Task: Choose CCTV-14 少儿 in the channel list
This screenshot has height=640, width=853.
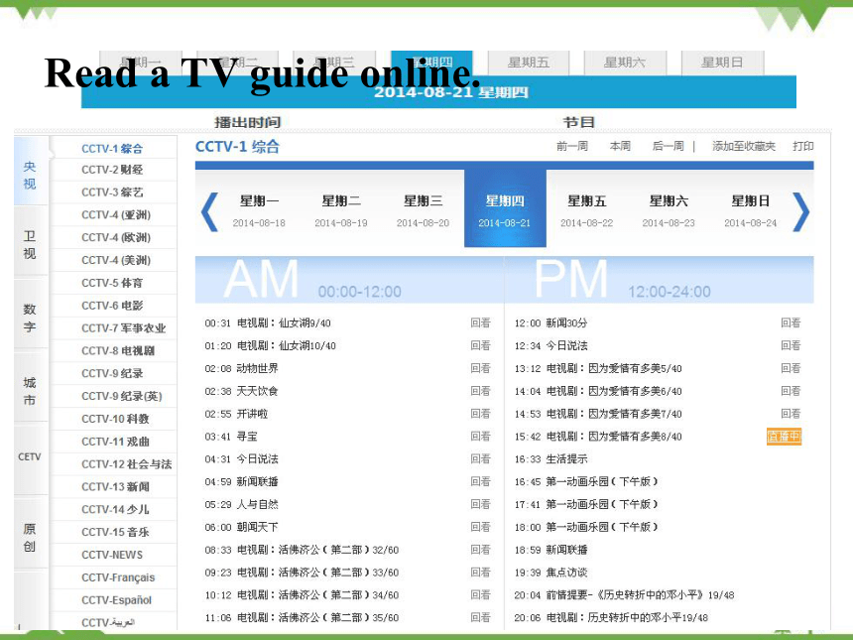Action: point(115,510)
